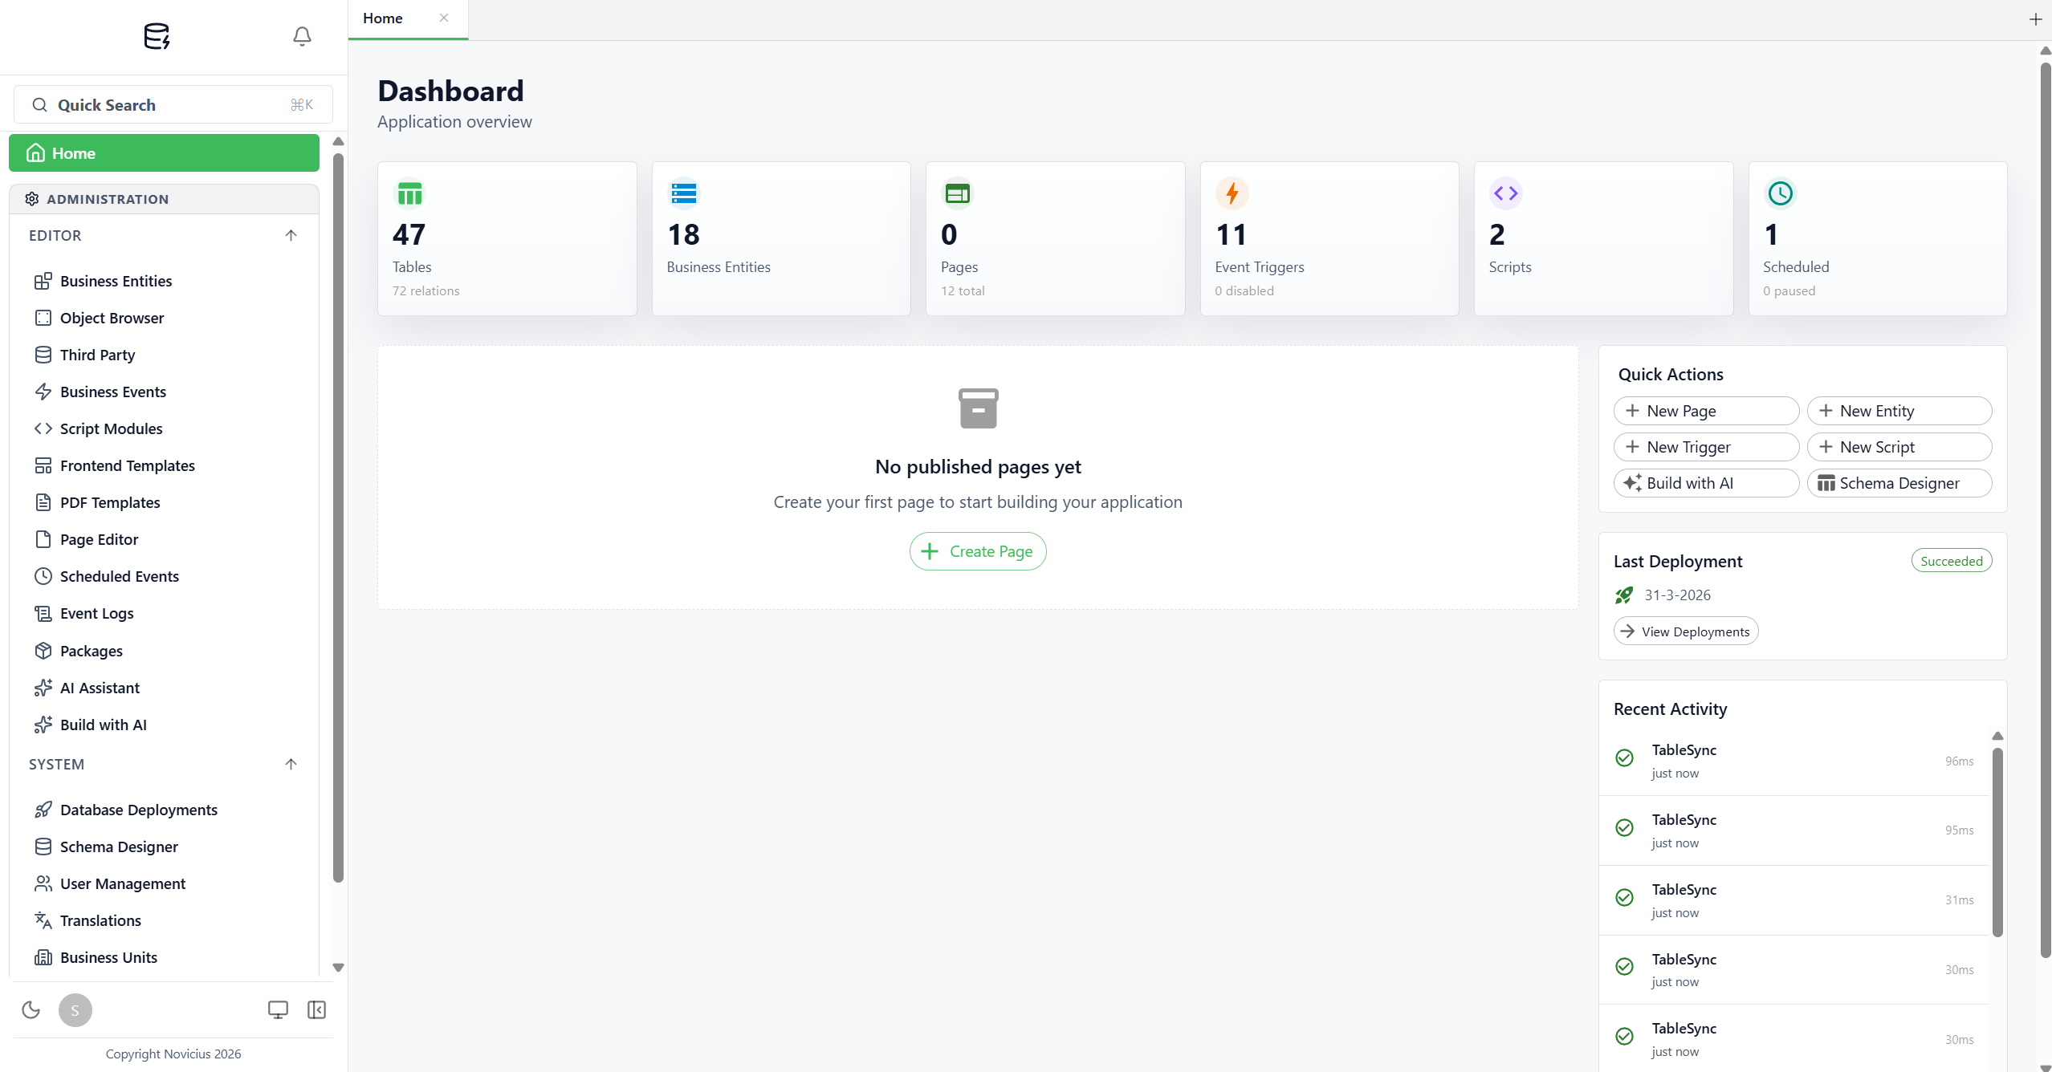Click the sidebar scrollbar down arrow
The image size is (2052, 1072).
point(338,968)
